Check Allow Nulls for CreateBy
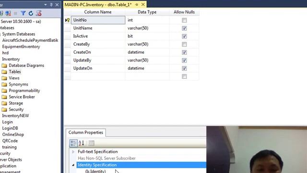The height and width of the screenshot is (173, 307). [x=184, y=44]
